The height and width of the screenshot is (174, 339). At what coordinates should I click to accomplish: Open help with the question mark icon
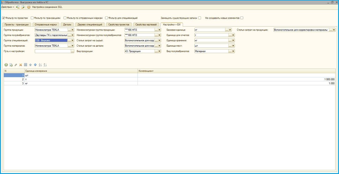point(29,7)
